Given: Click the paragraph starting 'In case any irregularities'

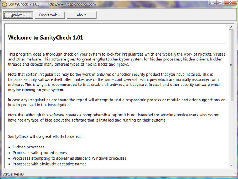Looking at the screenshot, I should pos(117,102).
